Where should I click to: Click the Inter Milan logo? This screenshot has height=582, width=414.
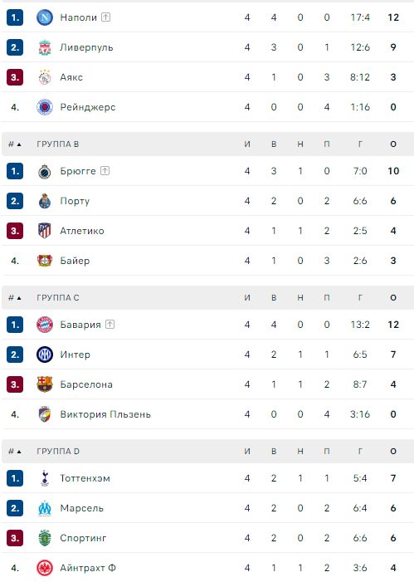tap(45, 355)
